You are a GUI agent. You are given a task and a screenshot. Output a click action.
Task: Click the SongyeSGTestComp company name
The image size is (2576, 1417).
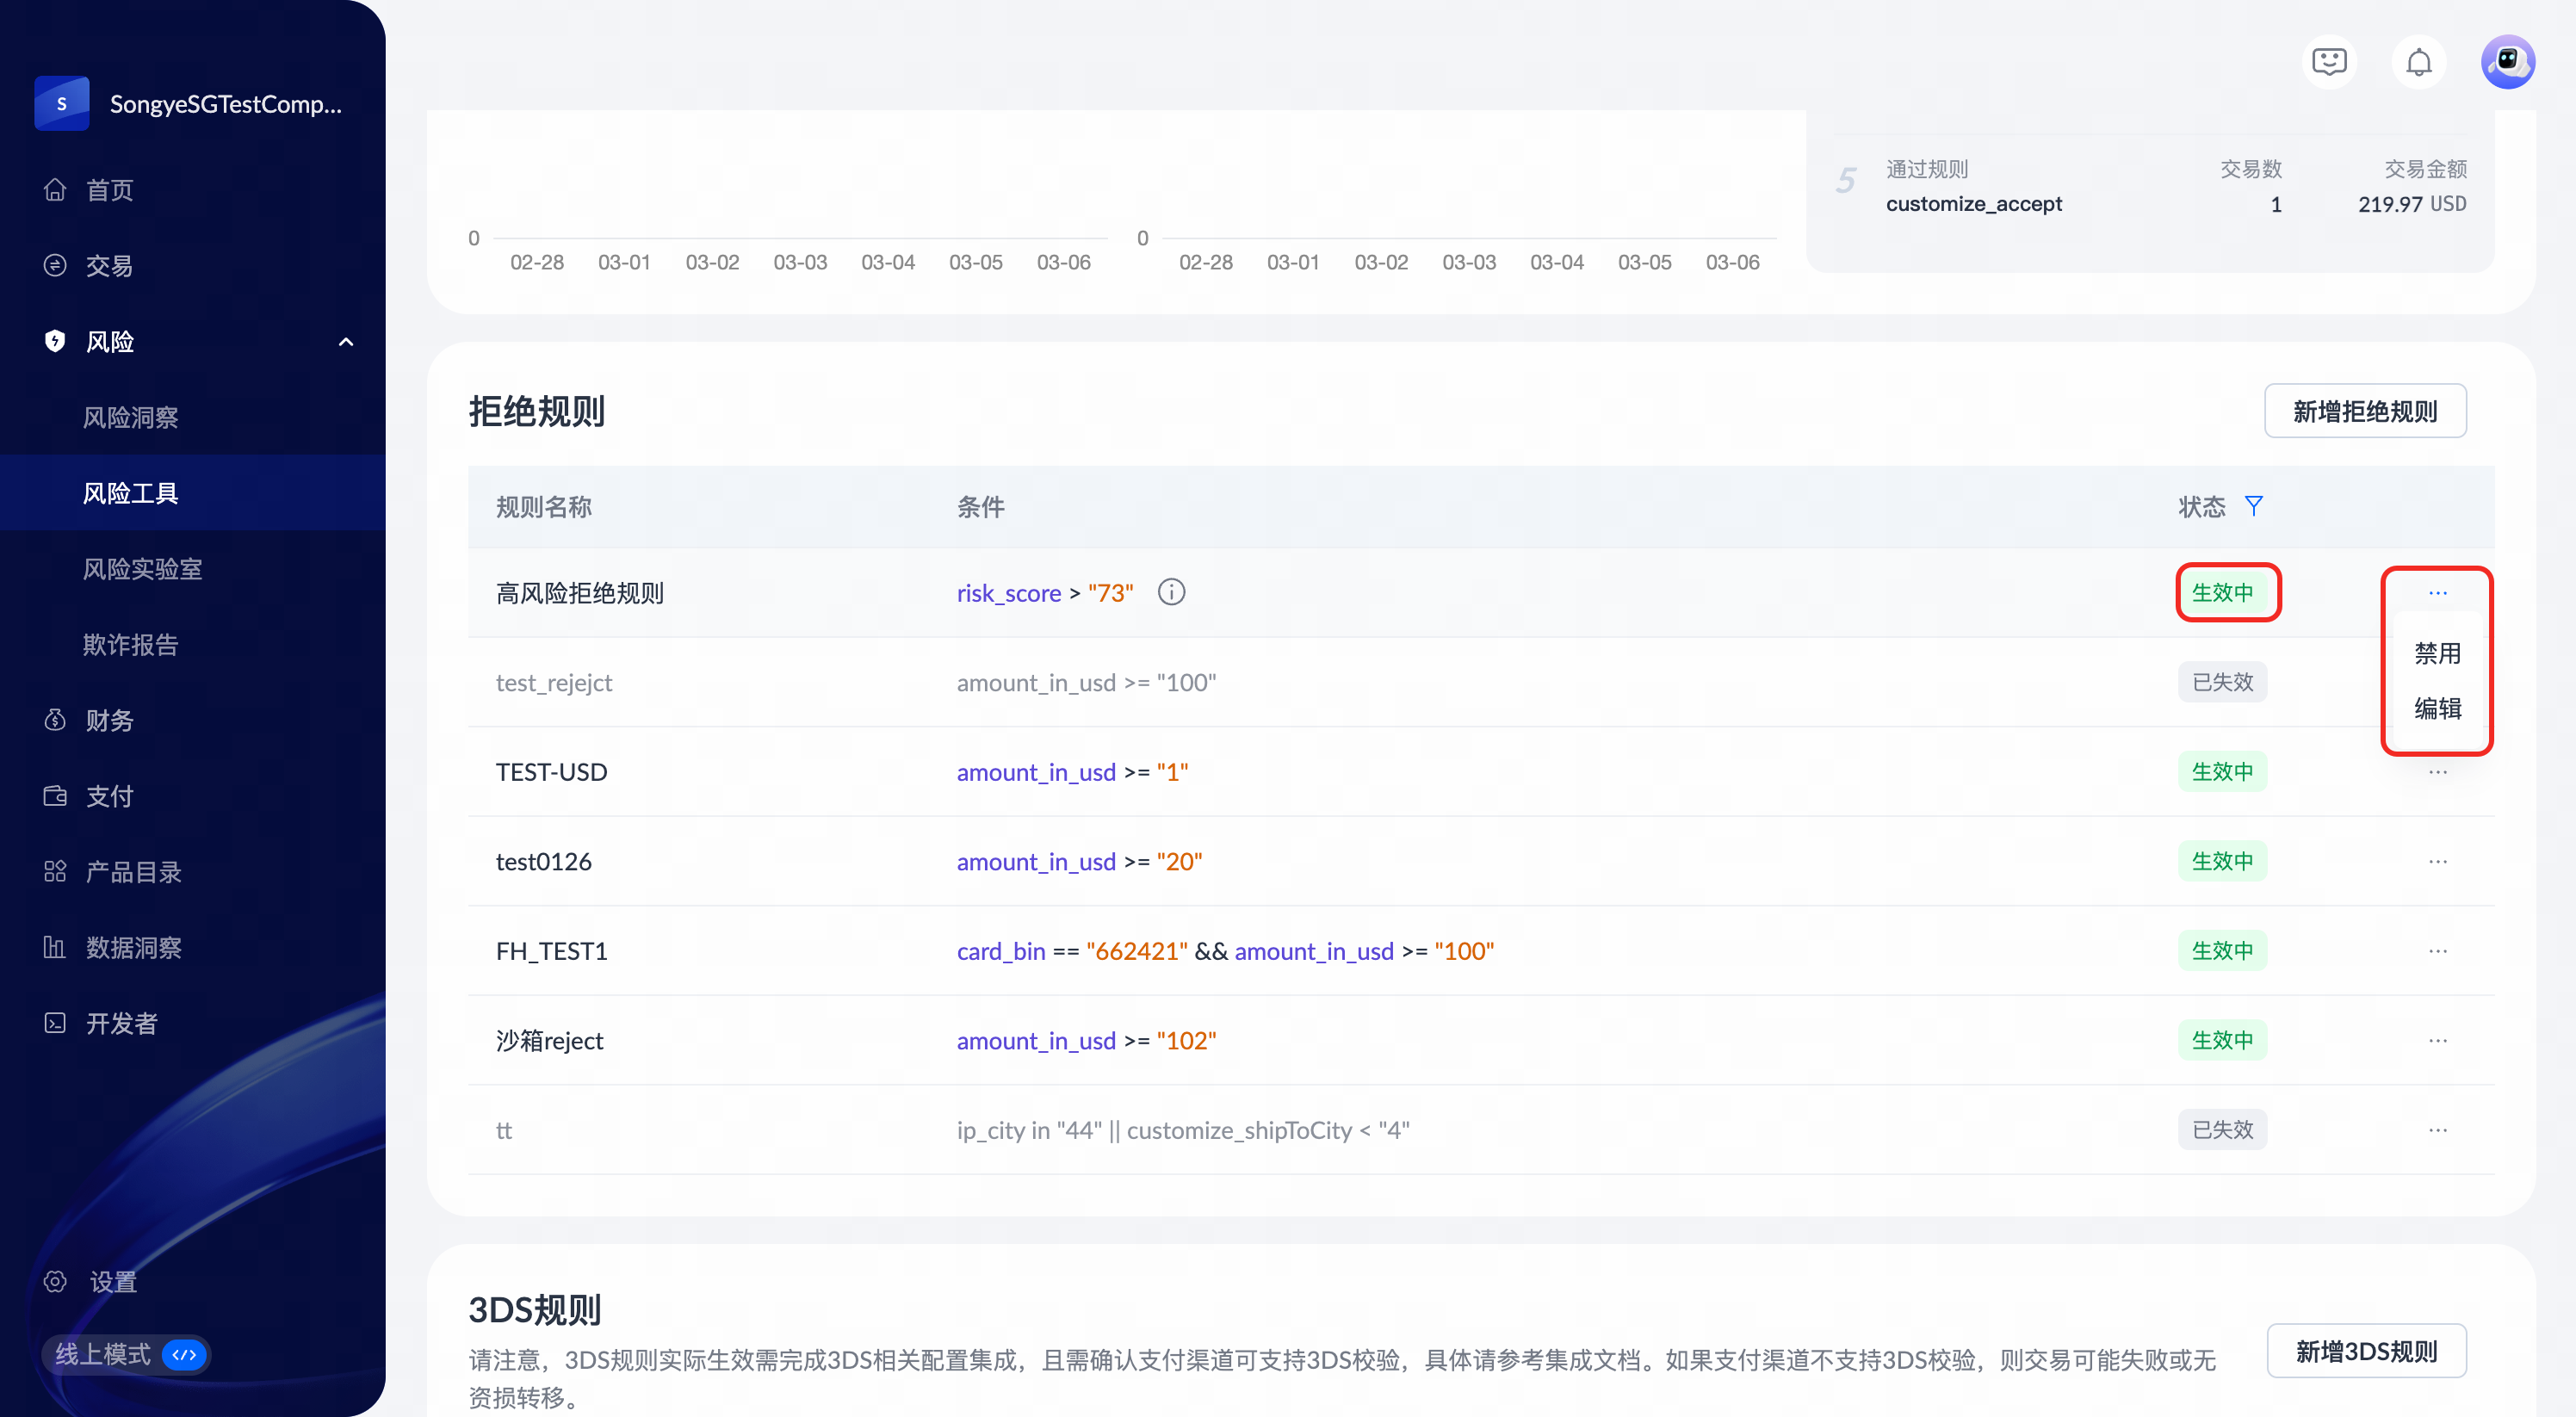(225, 104)
